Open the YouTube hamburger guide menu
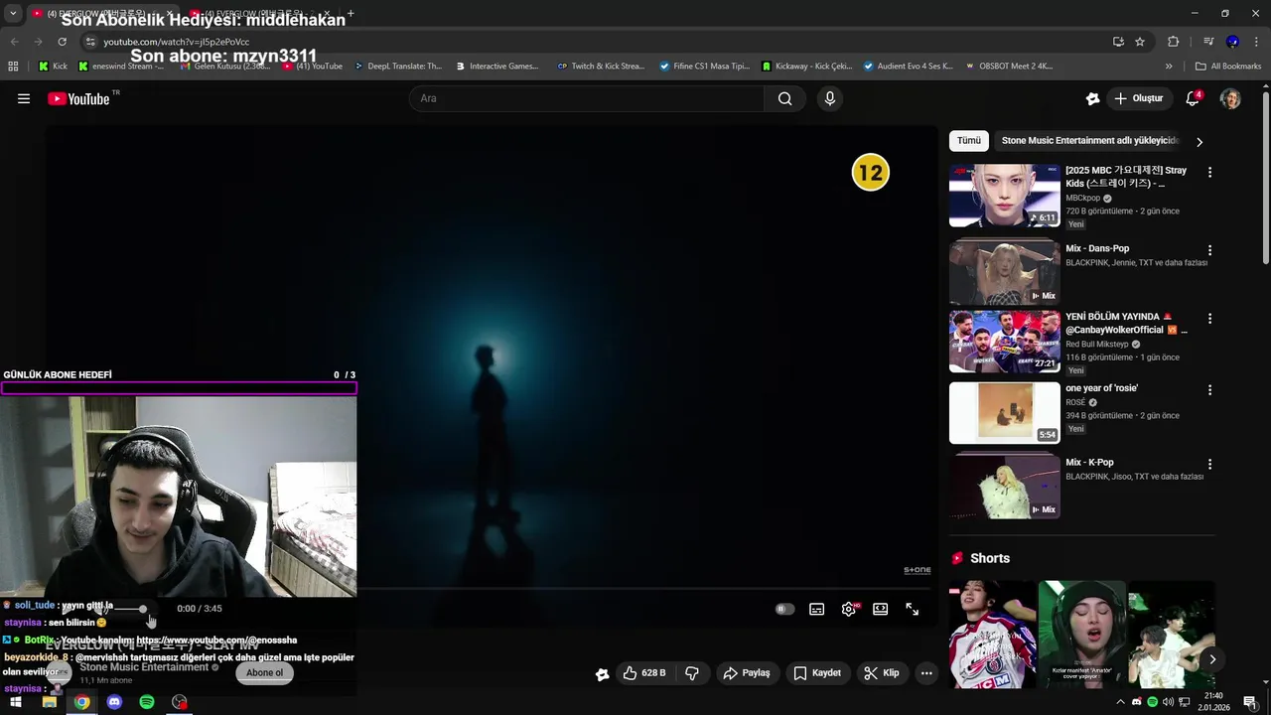 point(24,98)
